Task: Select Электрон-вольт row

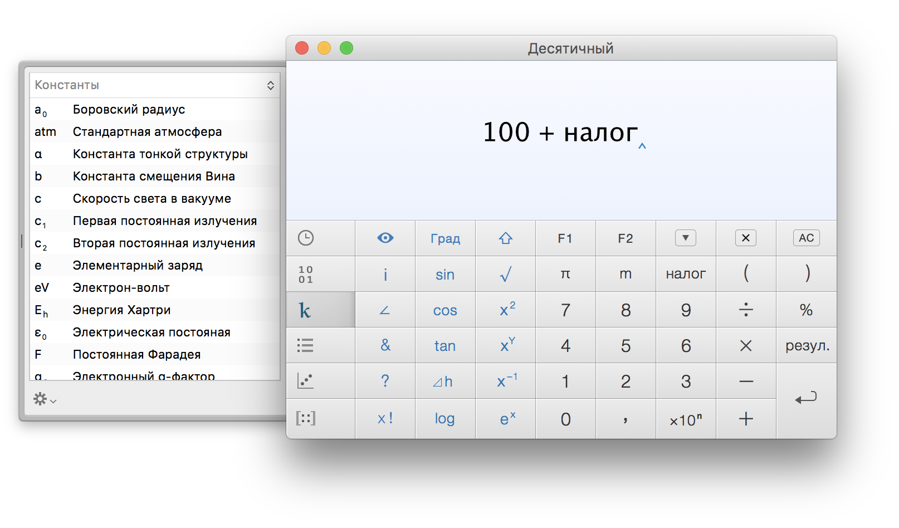Action: 155,288
